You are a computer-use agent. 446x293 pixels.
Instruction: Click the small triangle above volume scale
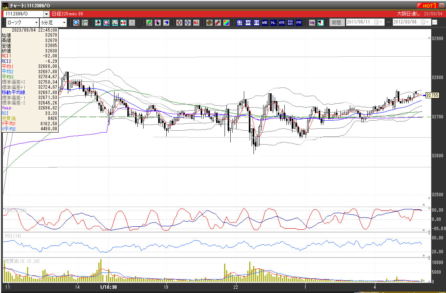(x=424, y=256)
